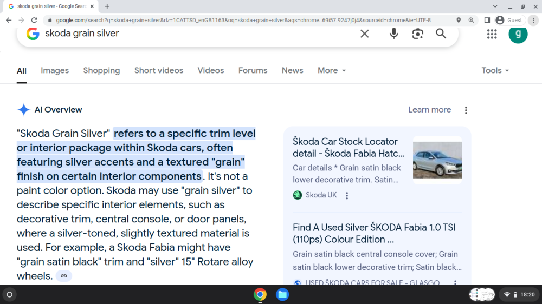Switch to the Short videos tab
The width and height of the screenshot is (542, 304).
point(159,70)
